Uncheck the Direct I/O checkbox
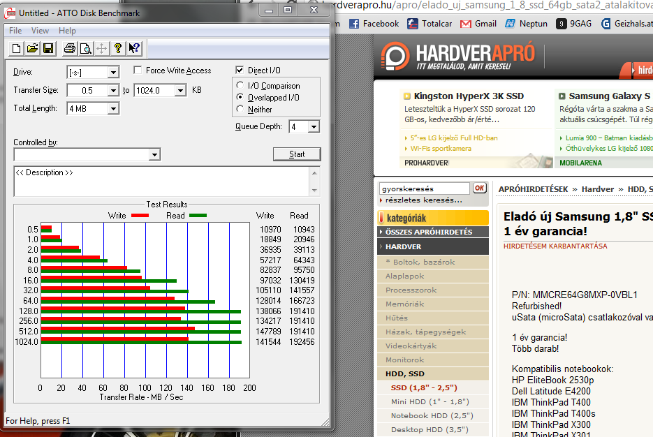This screenshot has height=437, width=653. [x=240, y=70]
